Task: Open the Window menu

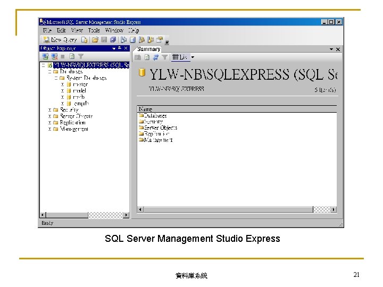Action: coord(114,30)
